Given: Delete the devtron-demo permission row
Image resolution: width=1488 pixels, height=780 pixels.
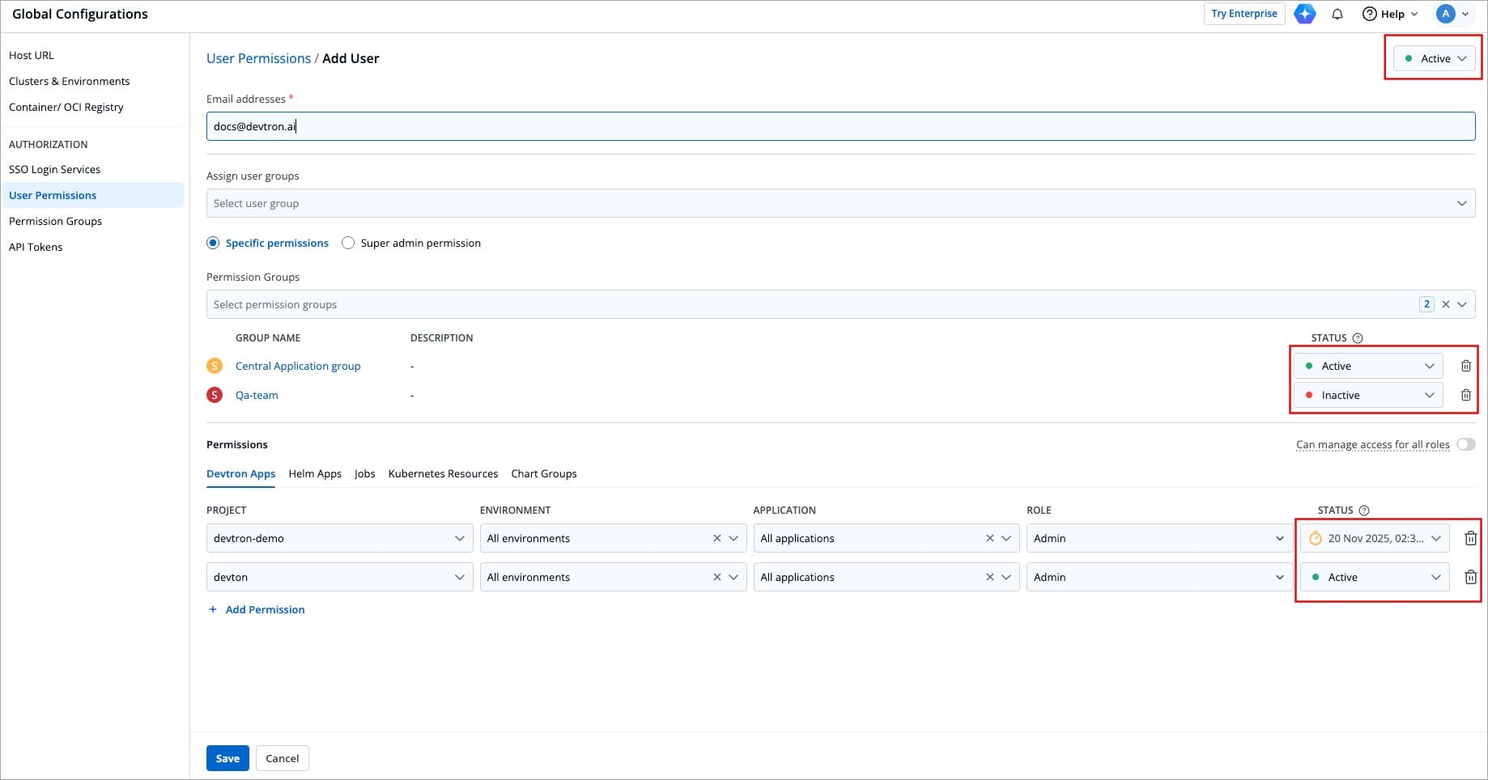Looking at the screenshot, I should [x=1470, y=538].
